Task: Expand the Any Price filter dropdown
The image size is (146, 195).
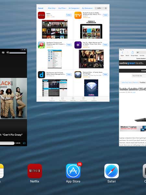Action: pyautogui.click(x=62, y=8)
